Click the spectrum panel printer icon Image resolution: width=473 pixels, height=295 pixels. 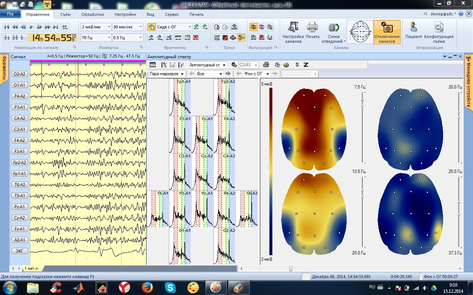[266, 65]
